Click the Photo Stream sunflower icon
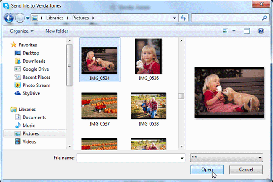This screenshot has height=182, width=273. 18,85
